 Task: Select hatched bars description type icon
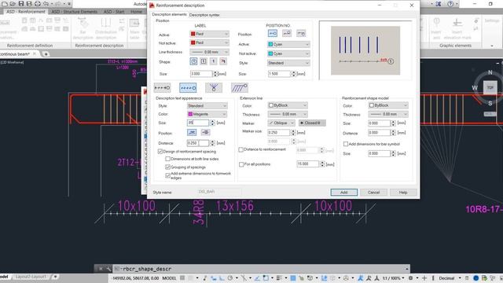point(239,87)
